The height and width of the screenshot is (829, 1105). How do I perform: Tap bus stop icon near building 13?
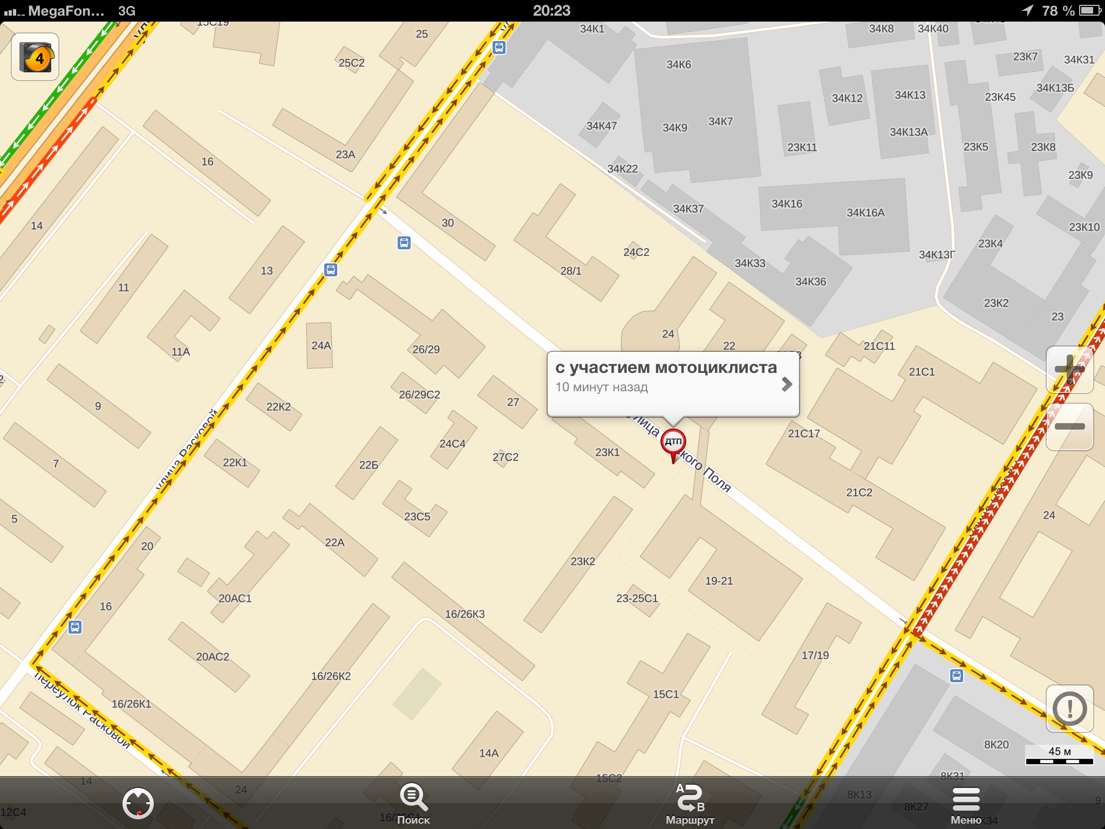pyautogui.click(x=331, y=270)
